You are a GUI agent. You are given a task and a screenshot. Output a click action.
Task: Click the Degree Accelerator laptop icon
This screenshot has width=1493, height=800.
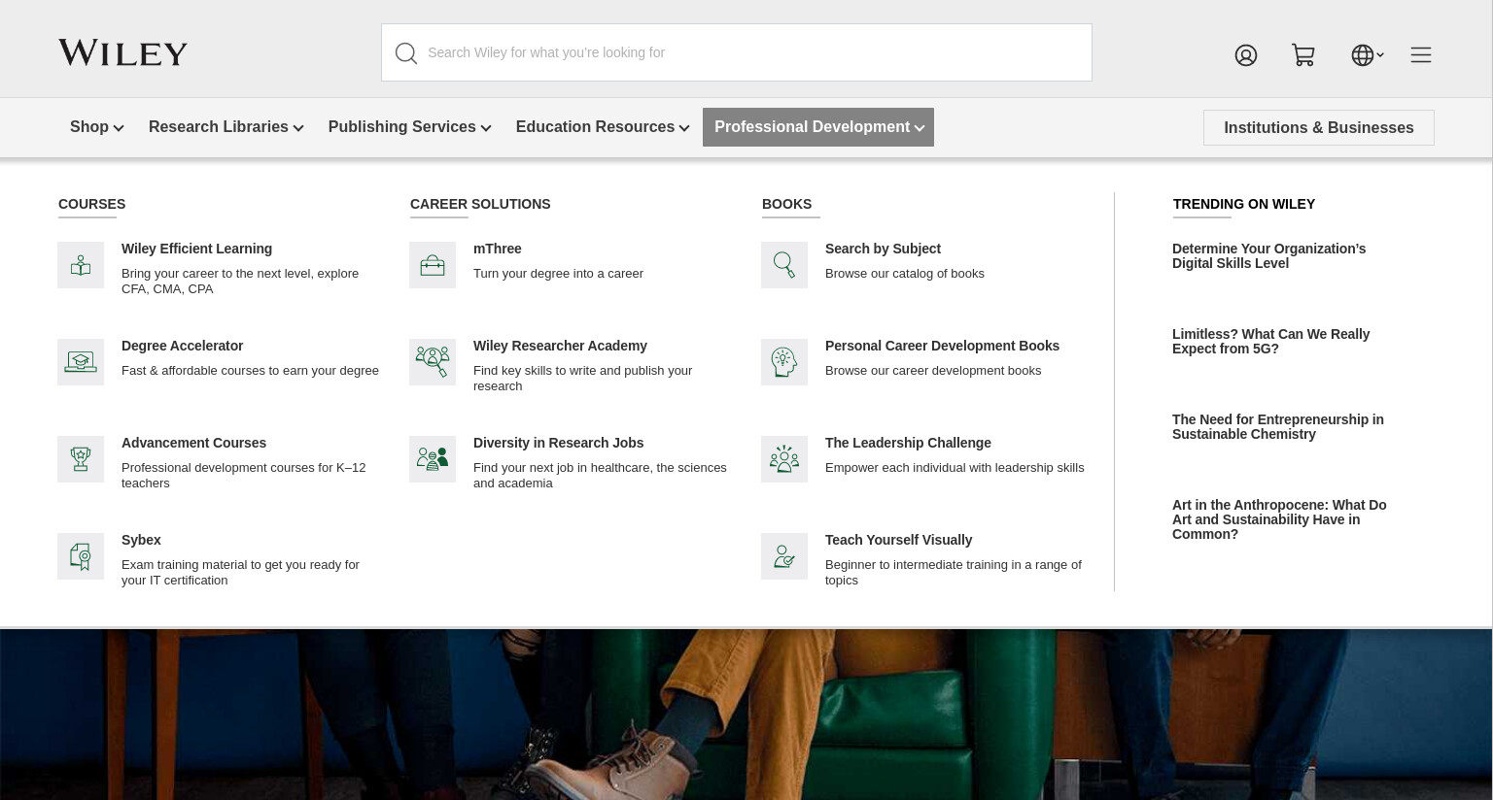(x=81, y=362)
